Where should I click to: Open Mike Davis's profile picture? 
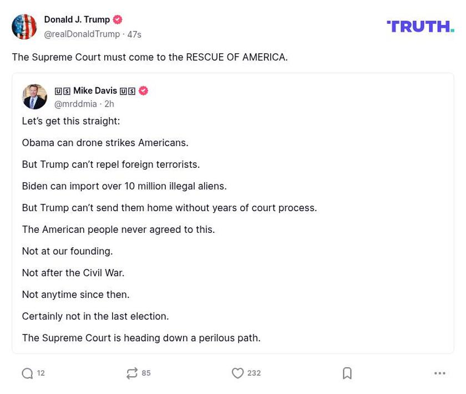point(34,97)
